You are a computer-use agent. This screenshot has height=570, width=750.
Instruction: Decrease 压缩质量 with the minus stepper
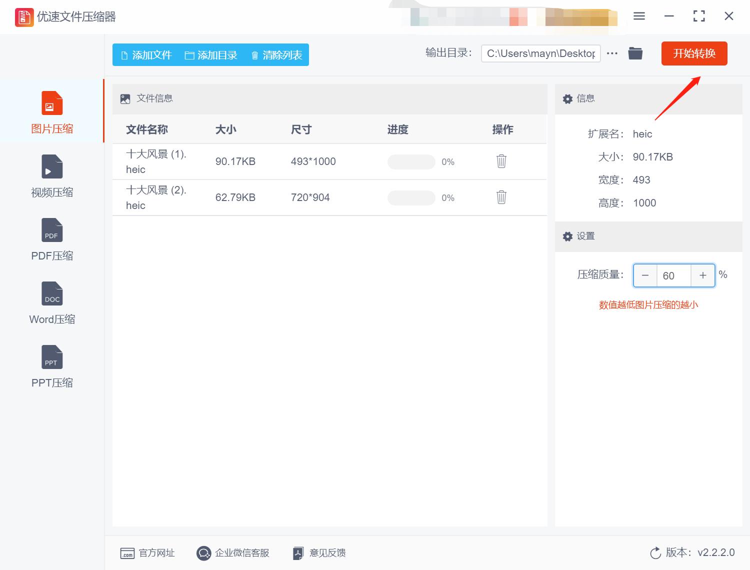point(644,275)
